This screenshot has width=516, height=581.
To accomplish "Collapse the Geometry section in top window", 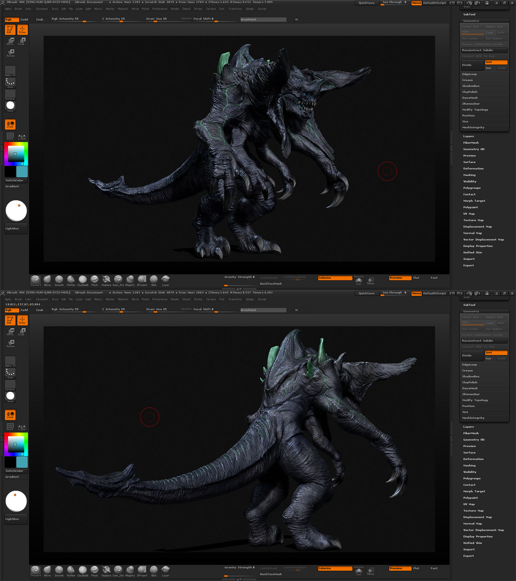I will pos(471,21).
